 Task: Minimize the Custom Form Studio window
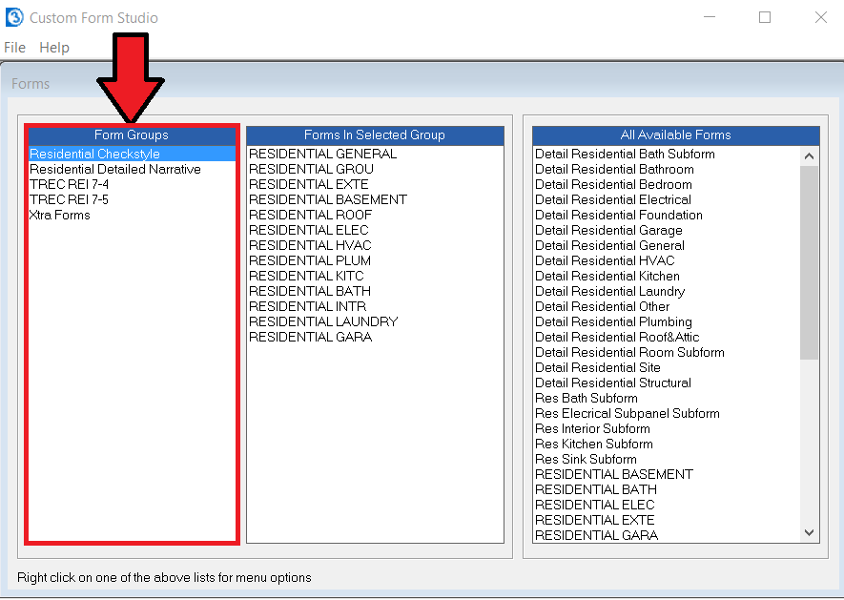710,17
